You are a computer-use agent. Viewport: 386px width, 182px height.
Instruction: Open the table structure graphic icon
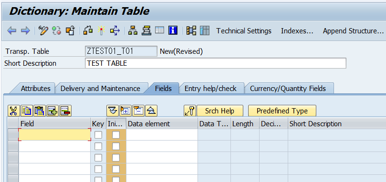coord(191,31)
